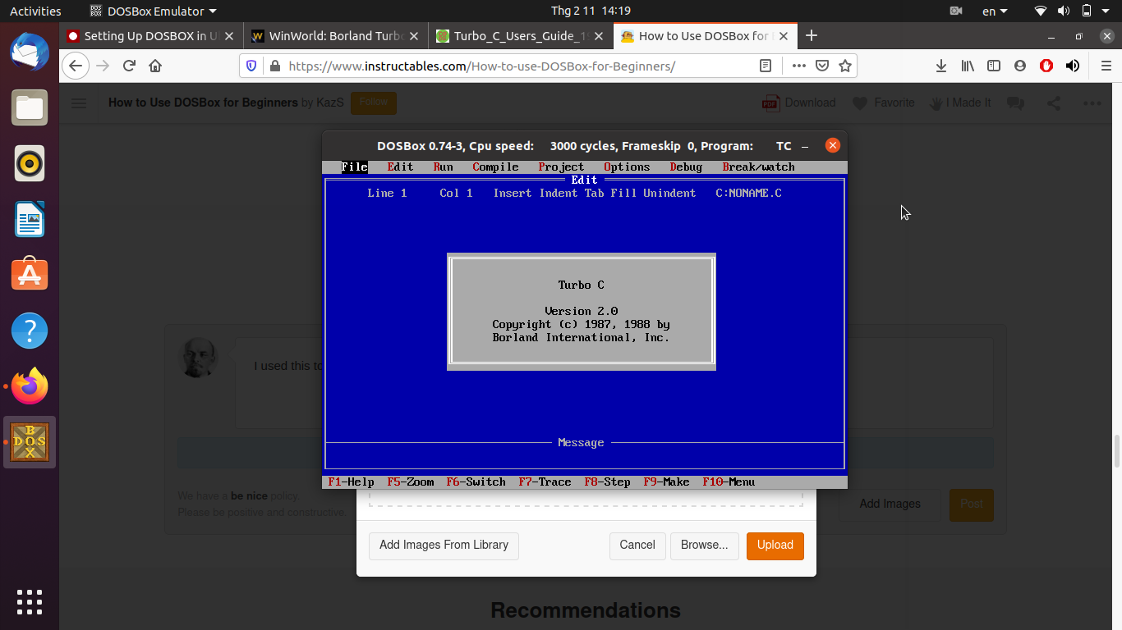Viewport: 1122px width, 630px height.
Task: Open Firefox downloads panel
Action: (941, 66)
